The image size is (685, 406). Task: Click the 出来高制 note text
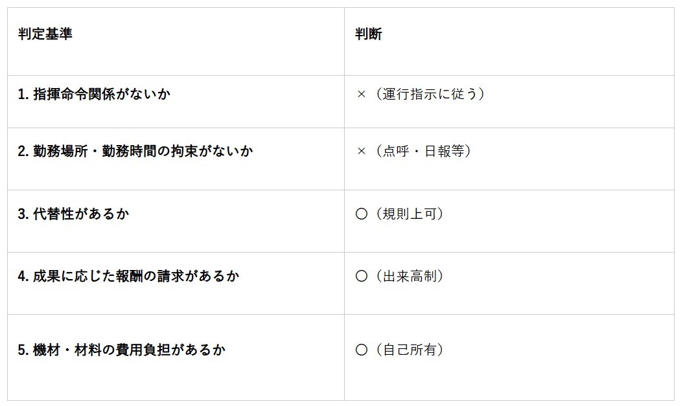(406, 276)
